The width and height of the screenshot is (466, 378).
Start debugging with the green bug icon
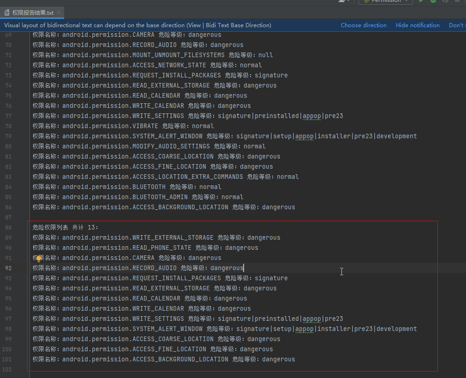(x=433, y=2)
